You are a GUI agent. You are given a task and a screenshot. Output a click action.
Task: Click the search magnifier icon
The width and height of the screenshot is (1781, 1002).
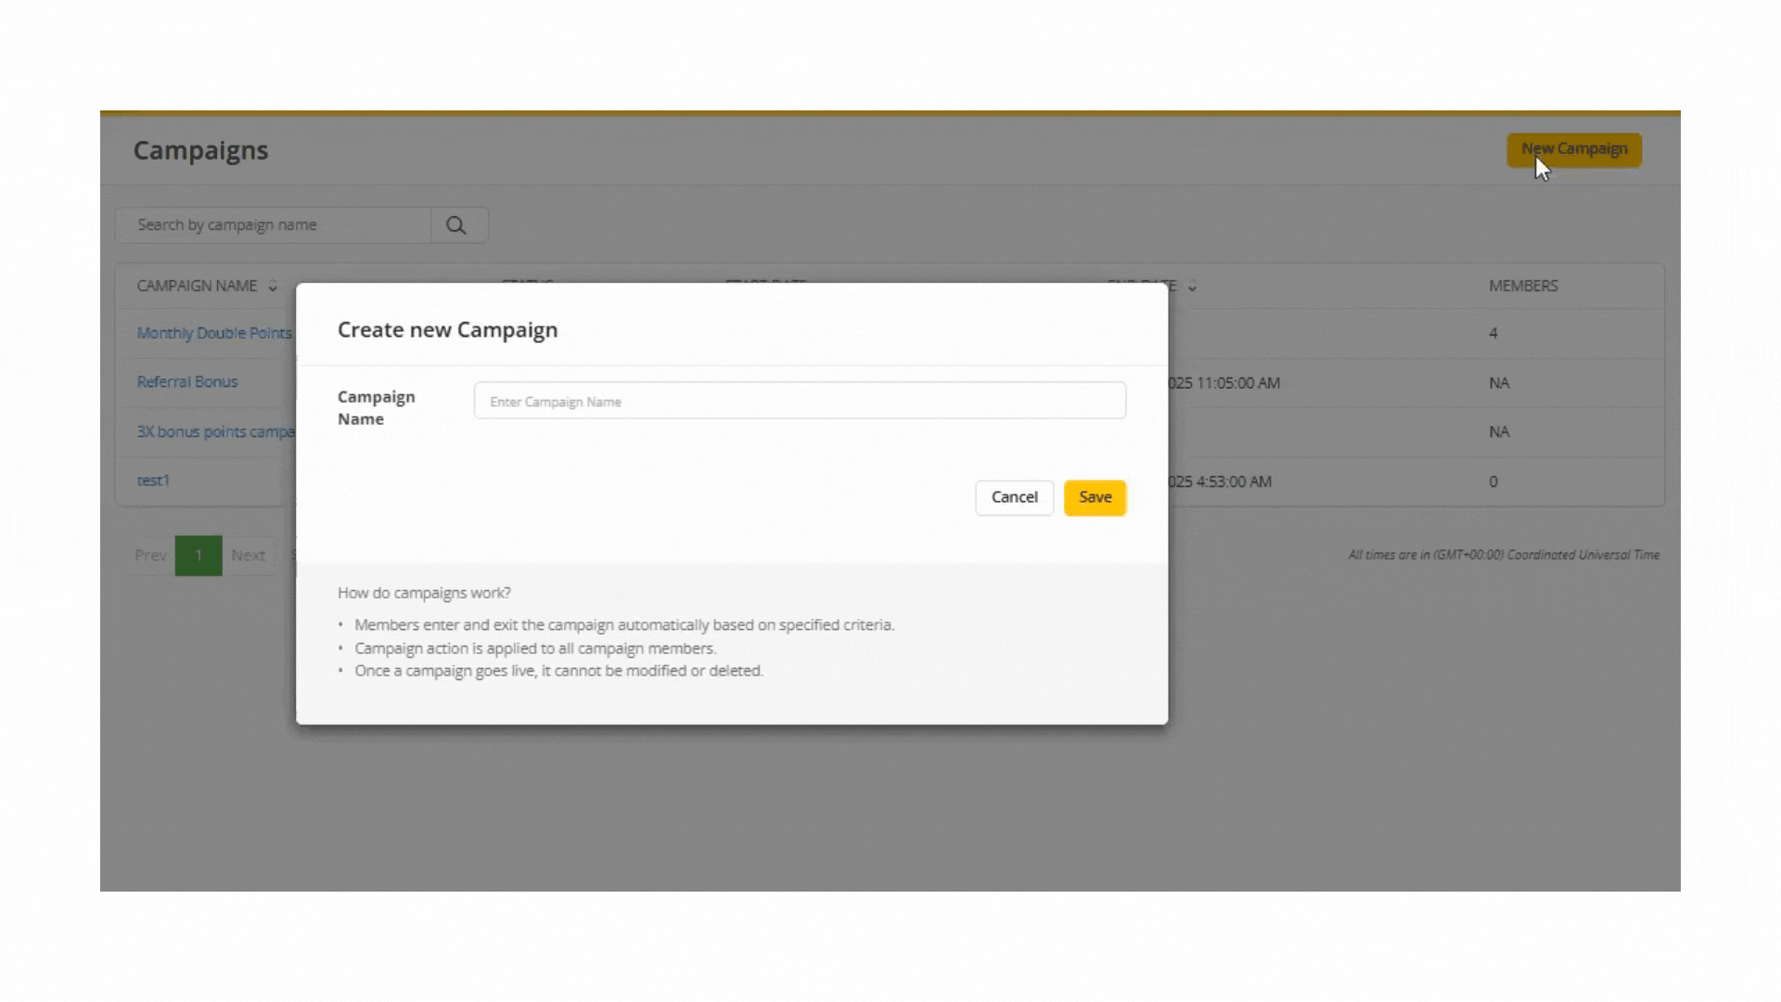click(455, 225)
